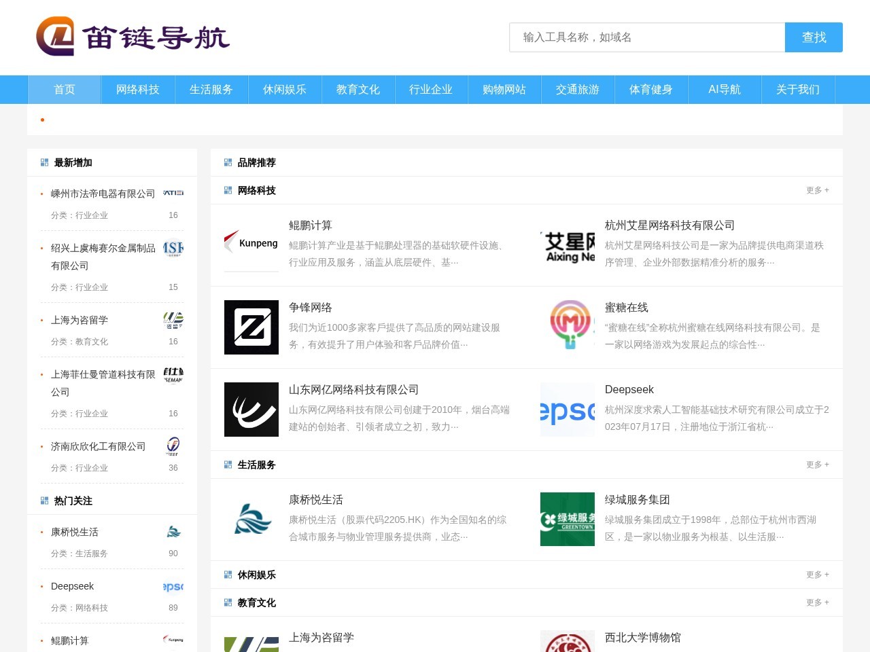
Task: Open the 鲲鹏计算 title link in 品牌推荐
Action: tap(311, 225)
